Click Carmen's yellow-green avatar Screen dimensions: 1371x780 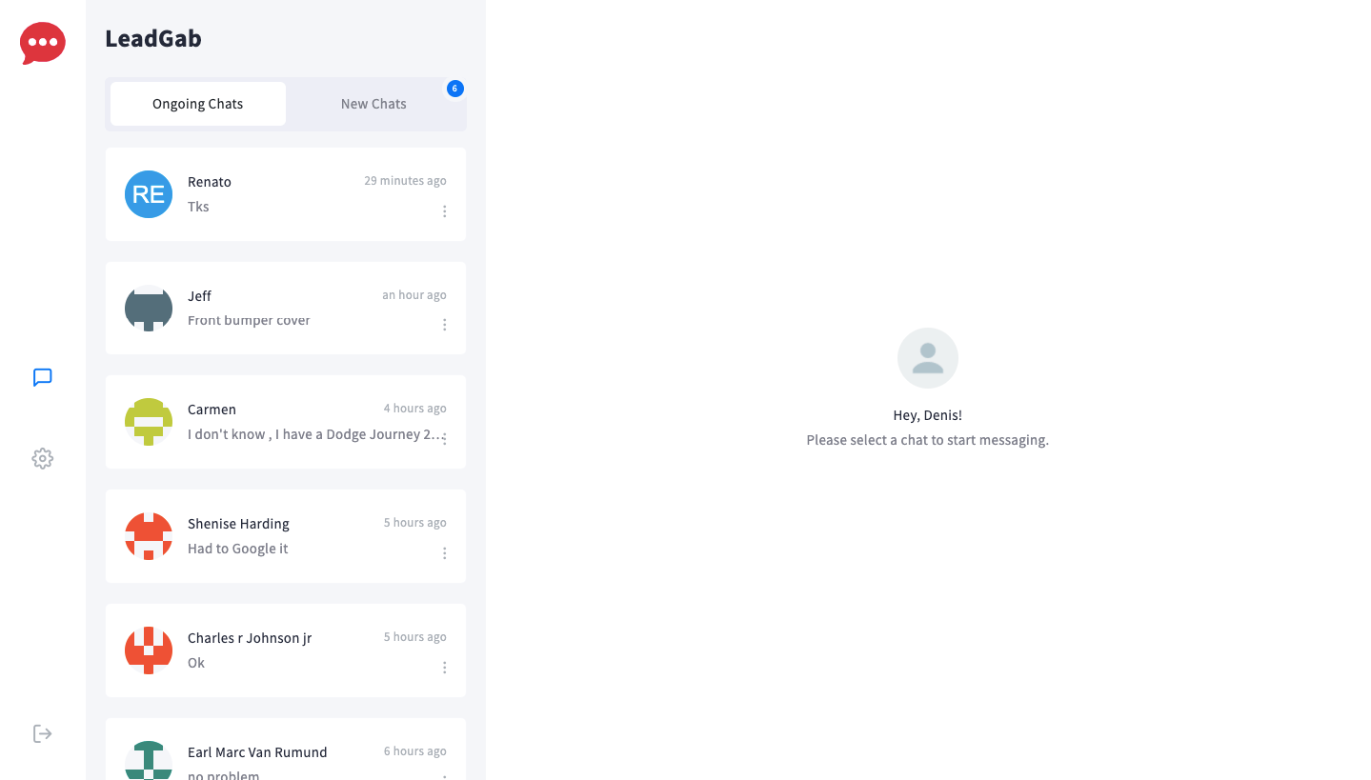click(149, 422)
